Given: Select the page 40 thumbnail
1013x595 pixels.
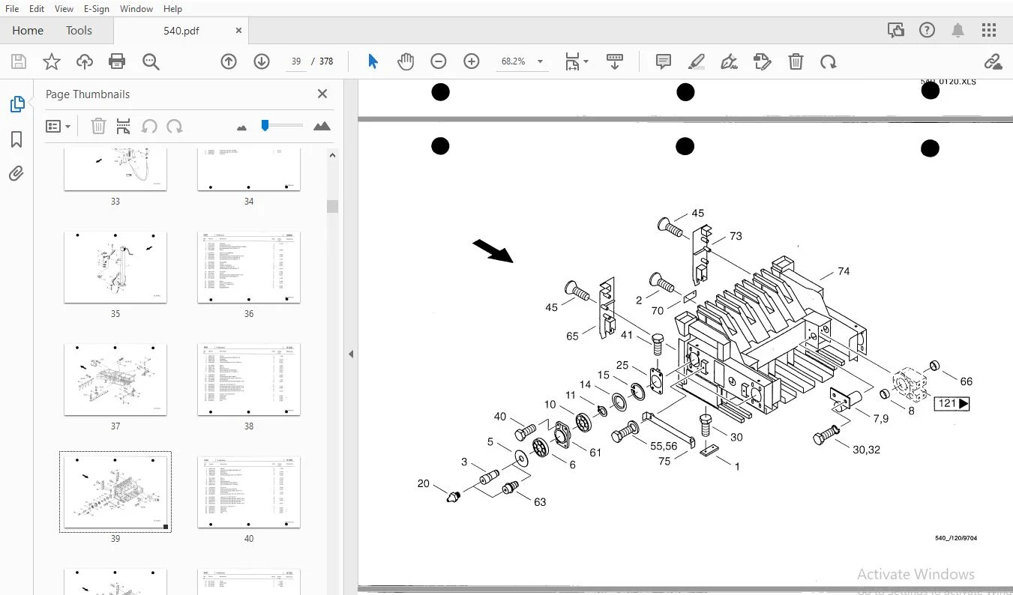Looking at the screenshot, I should [249, 492].
